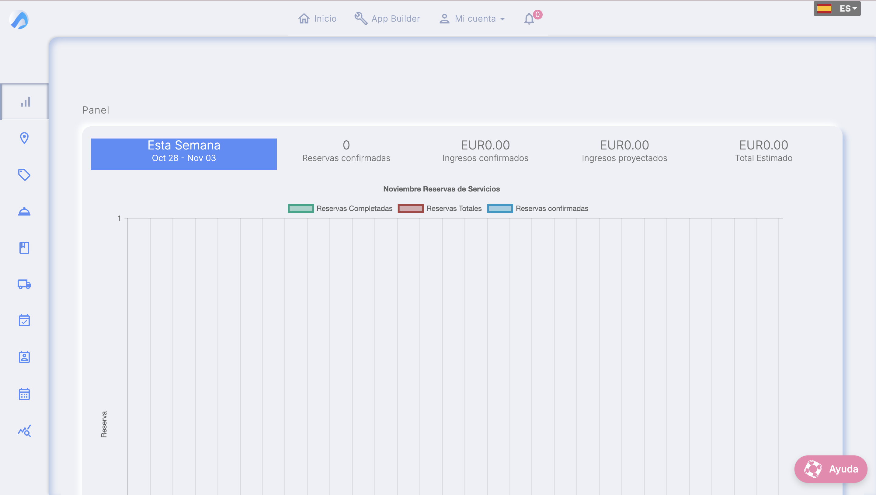
Task: Open App Builder from top navigation
Action: pos(387,18)
